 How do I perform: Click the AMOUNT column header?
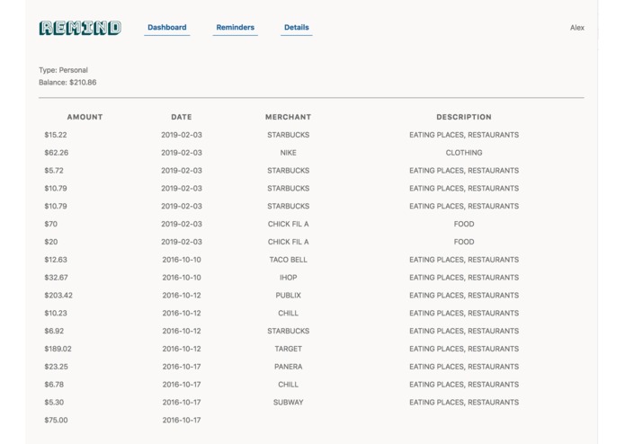point(85,117)
